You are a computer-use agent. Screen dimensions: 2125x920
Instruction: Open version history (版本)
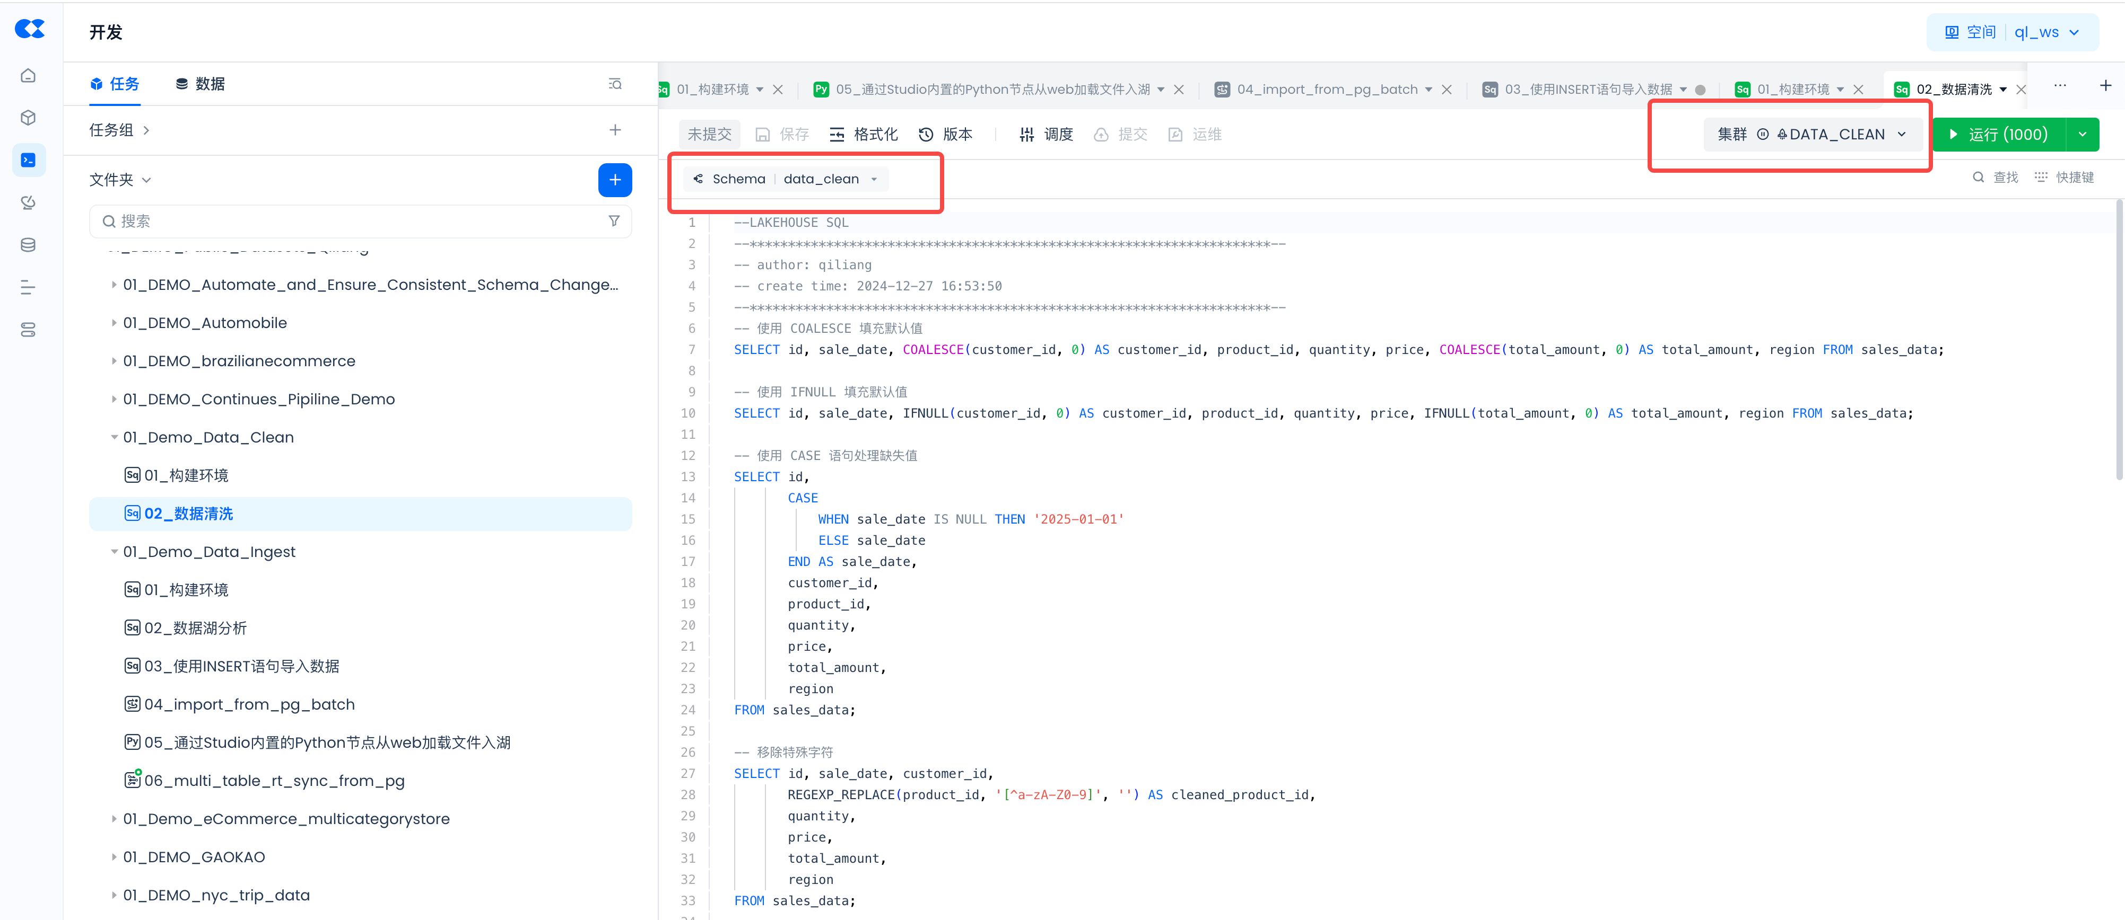(945, 135)
